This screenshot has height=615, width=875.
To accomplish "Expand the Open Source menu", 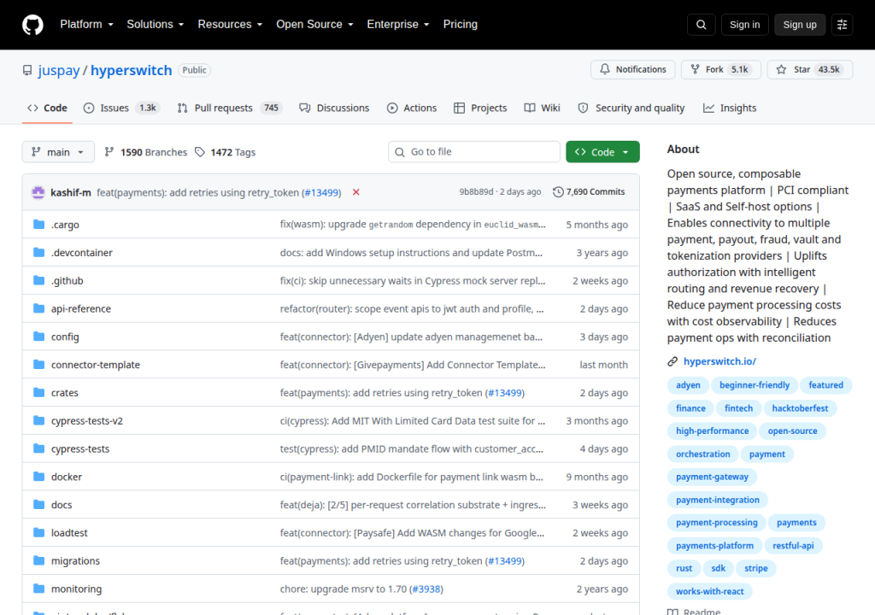I will (314, 25).
